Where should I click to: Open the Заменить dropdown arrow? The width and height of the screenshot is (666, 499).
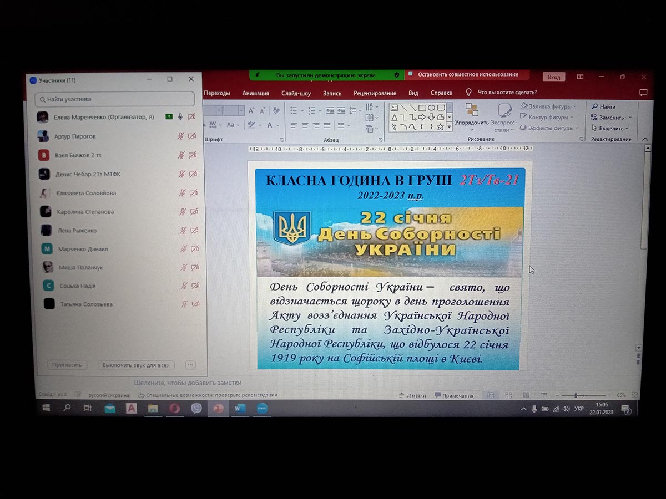pyautogui.click(x=630, y=118)
